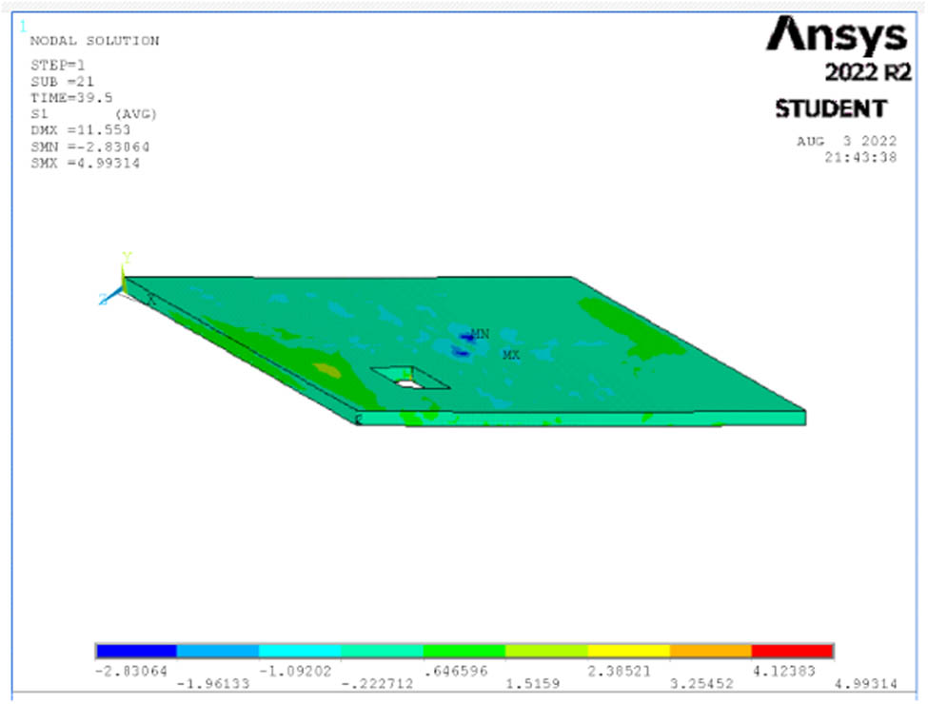The image size is (928, 704).
Task: Click the yellow legend color band
Action: [628, 651]
